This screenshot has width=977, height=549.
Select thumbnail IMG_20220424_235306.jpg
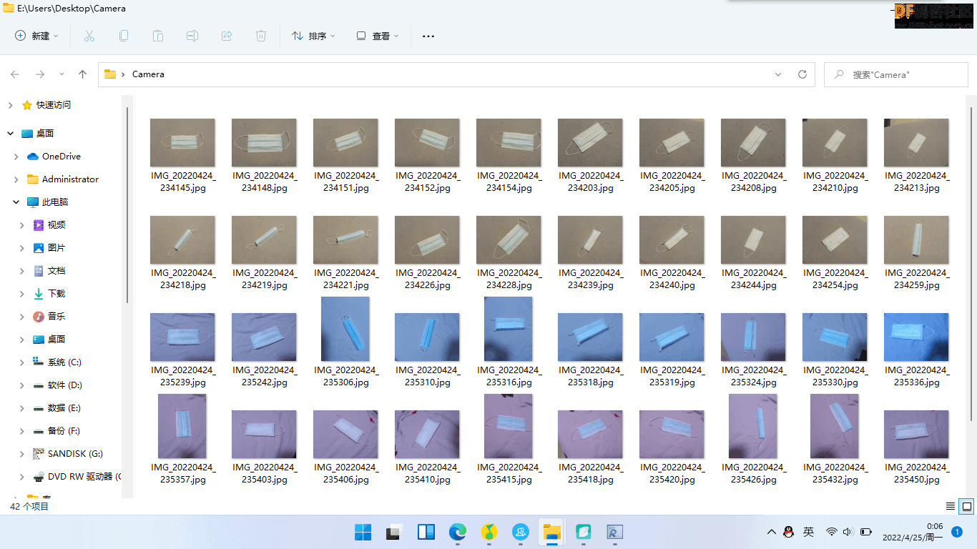tap(345, 329)
